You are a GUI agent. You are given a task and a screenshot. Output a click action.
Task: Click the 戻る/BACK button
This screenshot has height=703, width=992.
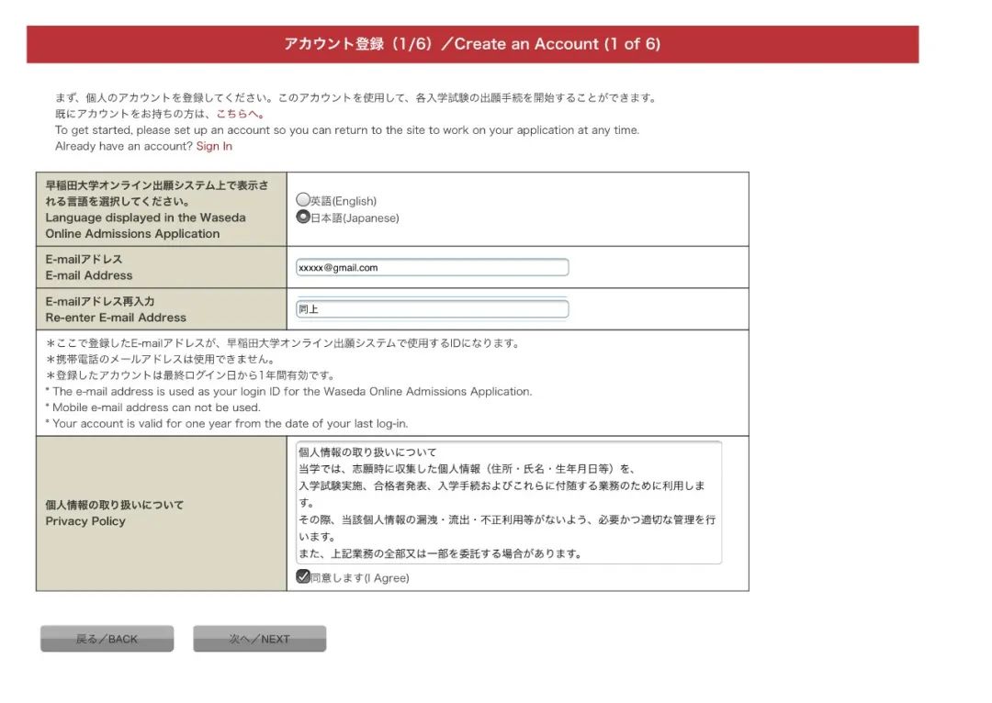pyautogui.click(x=107, y=639)
